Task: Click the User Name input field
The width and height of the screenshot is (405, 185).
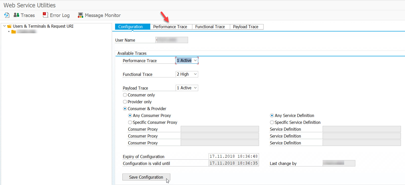Action: (172, 40)
